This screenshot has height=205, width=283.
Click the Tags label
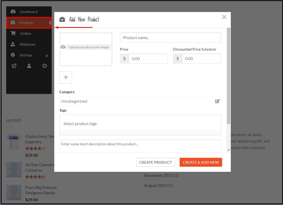[x=63, y=110]
